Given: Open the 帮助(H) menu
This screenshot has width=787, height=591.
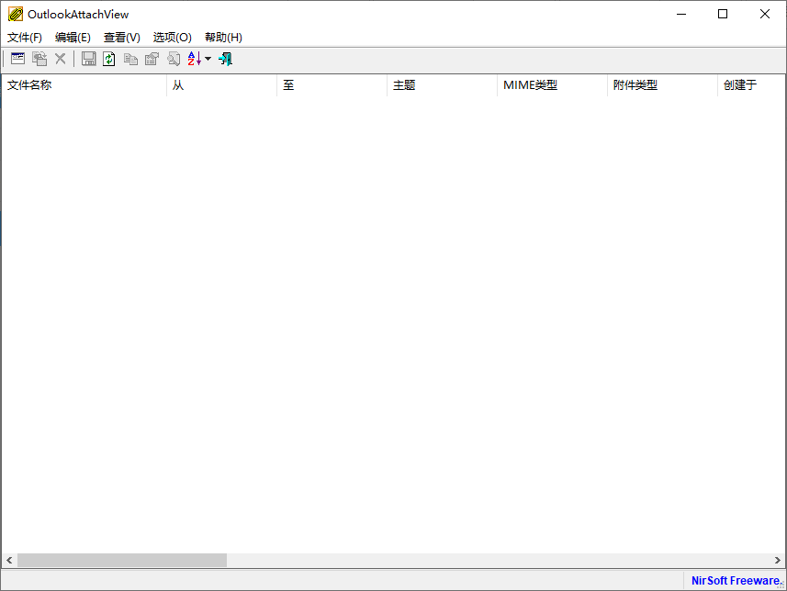Looking at the screenshot, I should pyautogui.click(x=223, y=37).
